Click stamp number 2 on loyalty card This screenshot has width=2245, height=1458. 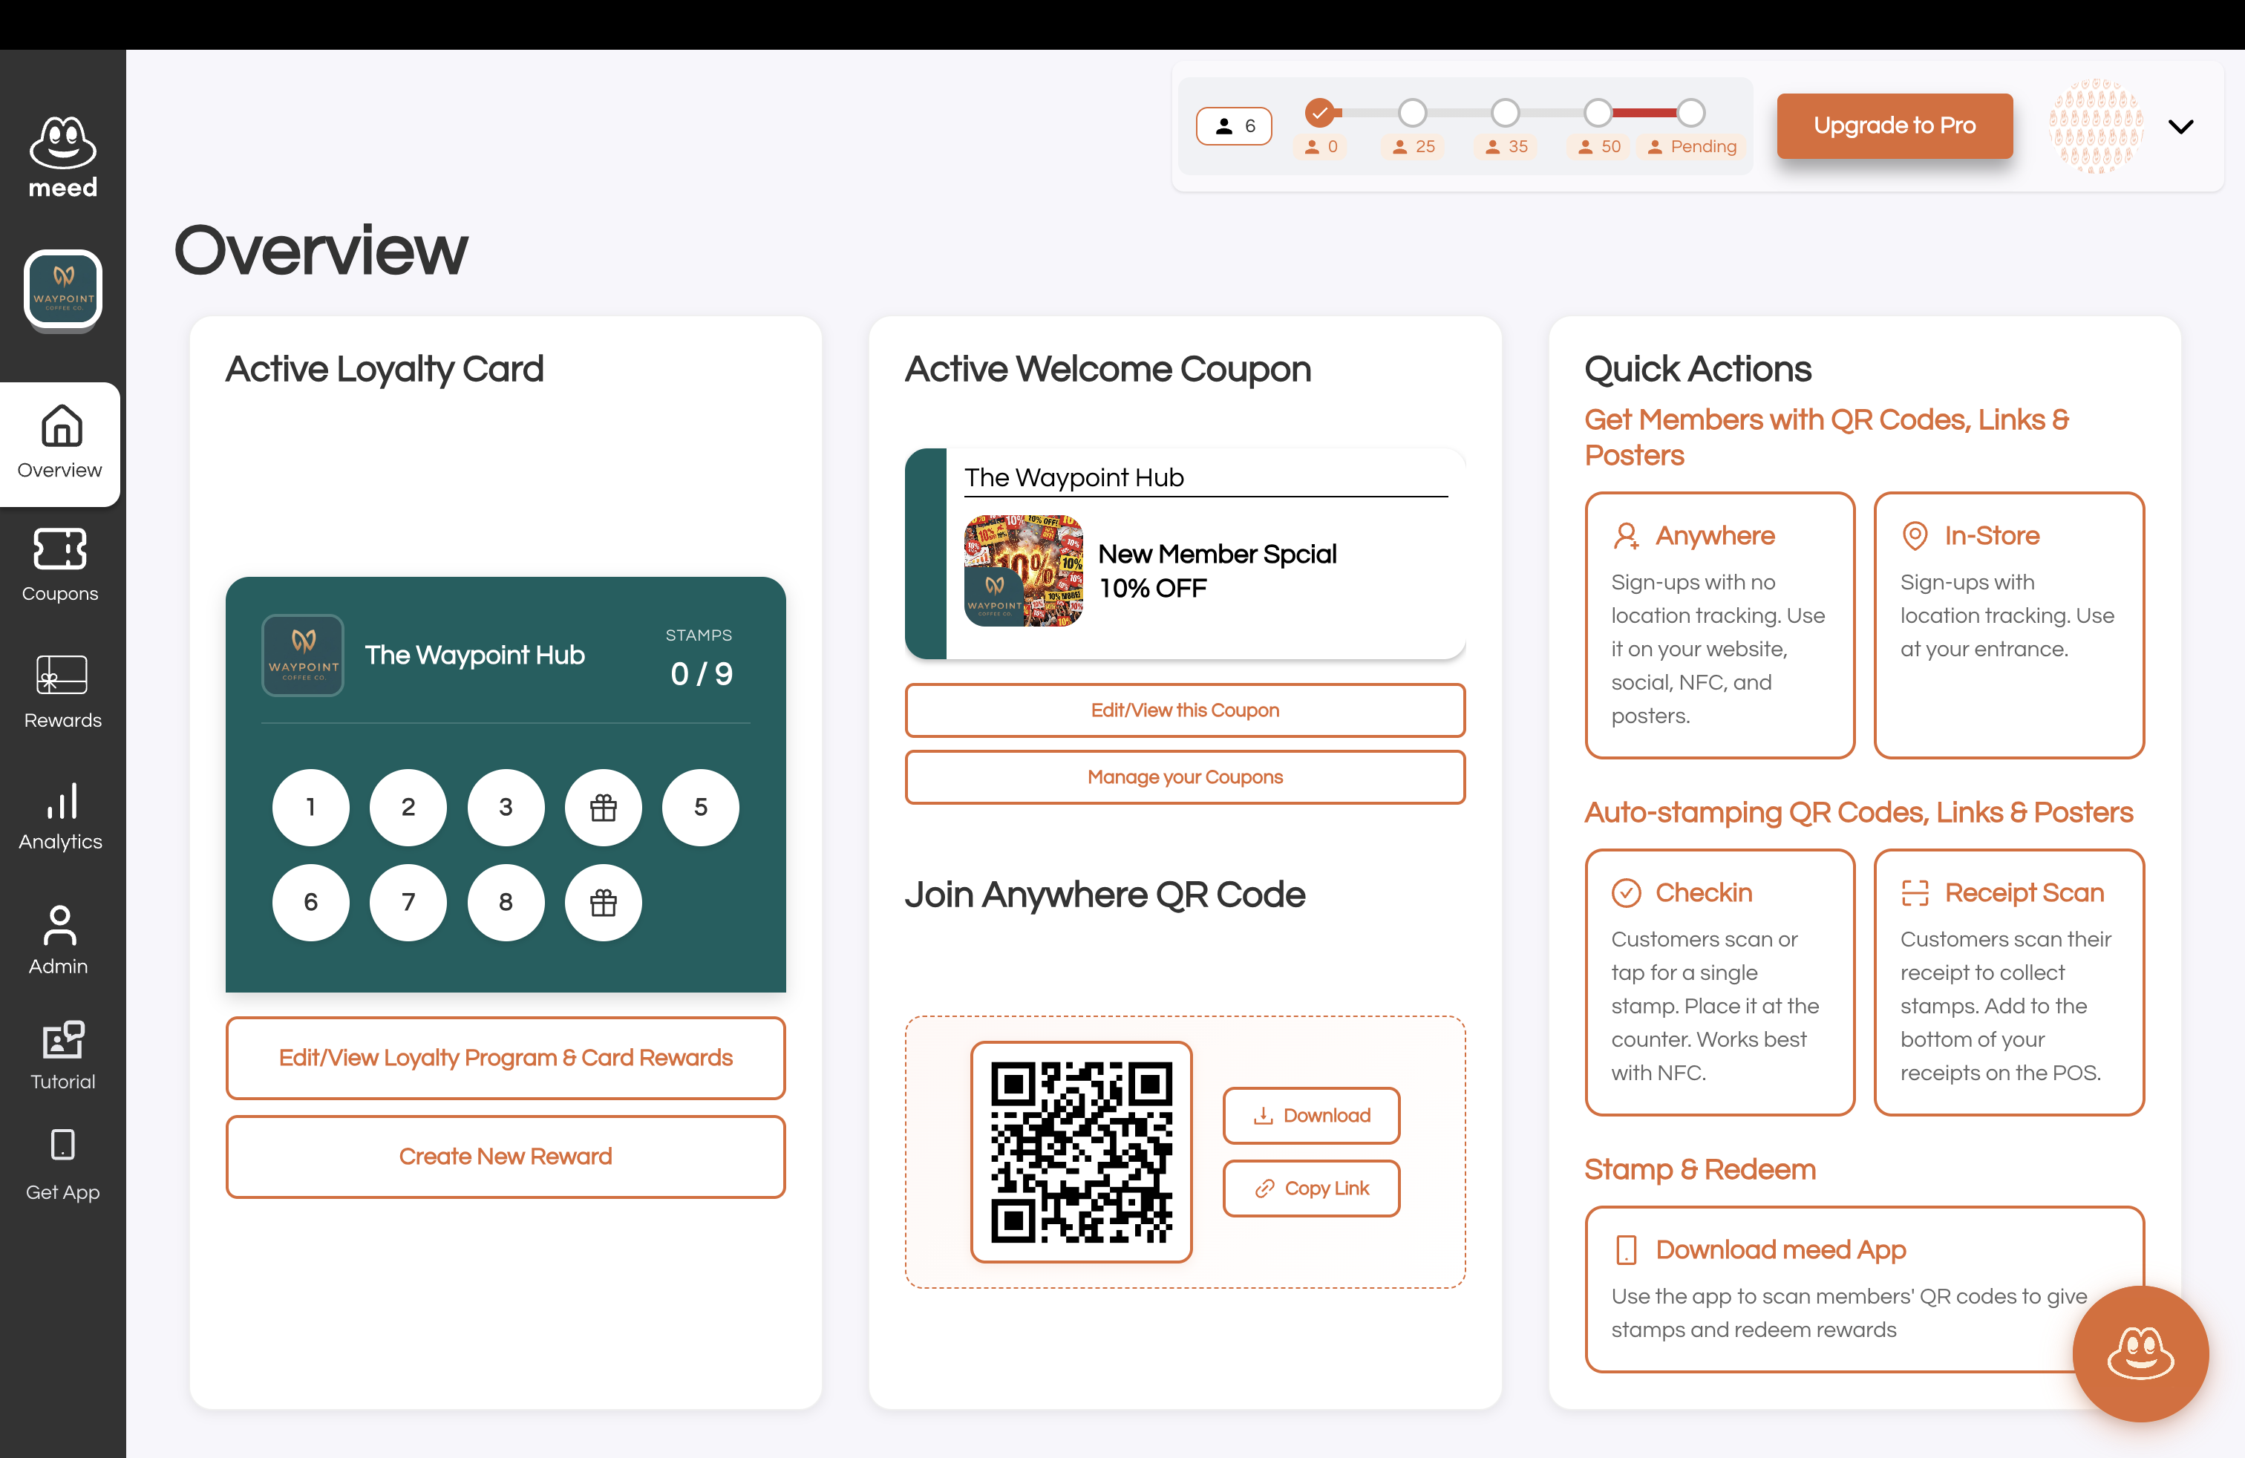(x=408, y=807)
